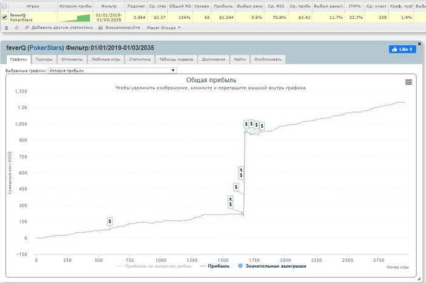Toggle 'Значительные выигрыши' legend series

pos(272,266)
